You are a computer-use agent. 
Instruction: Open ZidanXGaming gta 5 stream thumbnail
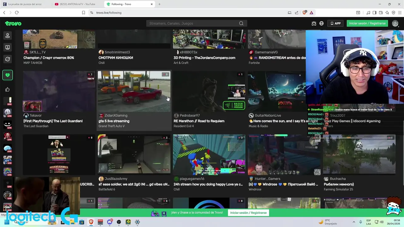click(134, 91)
